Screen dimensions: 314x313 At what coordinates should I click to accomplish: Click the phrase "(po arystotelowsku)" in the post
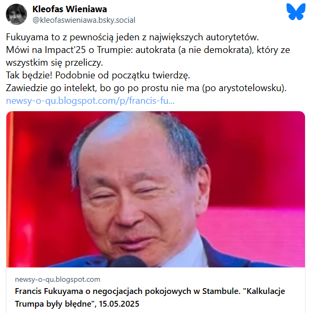click(244, 88)
